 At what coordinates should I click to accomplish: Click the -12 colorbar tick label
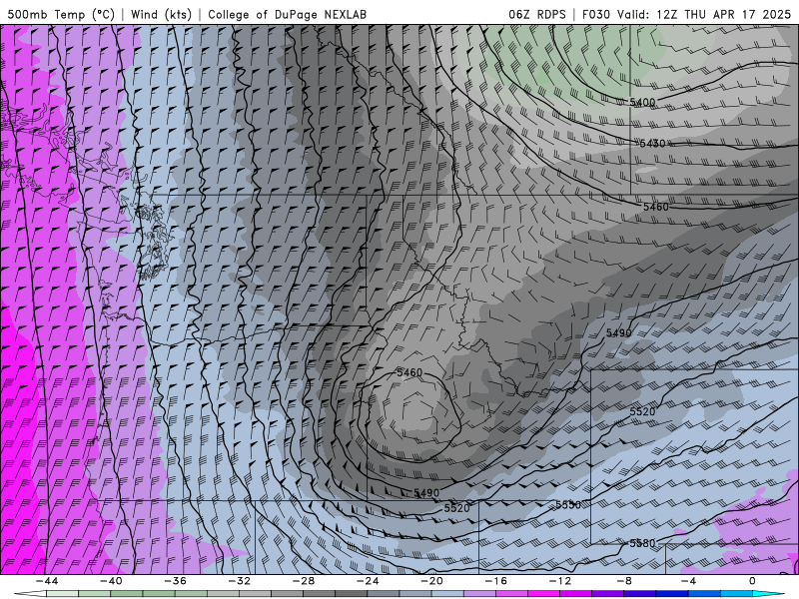click(560, 581)
